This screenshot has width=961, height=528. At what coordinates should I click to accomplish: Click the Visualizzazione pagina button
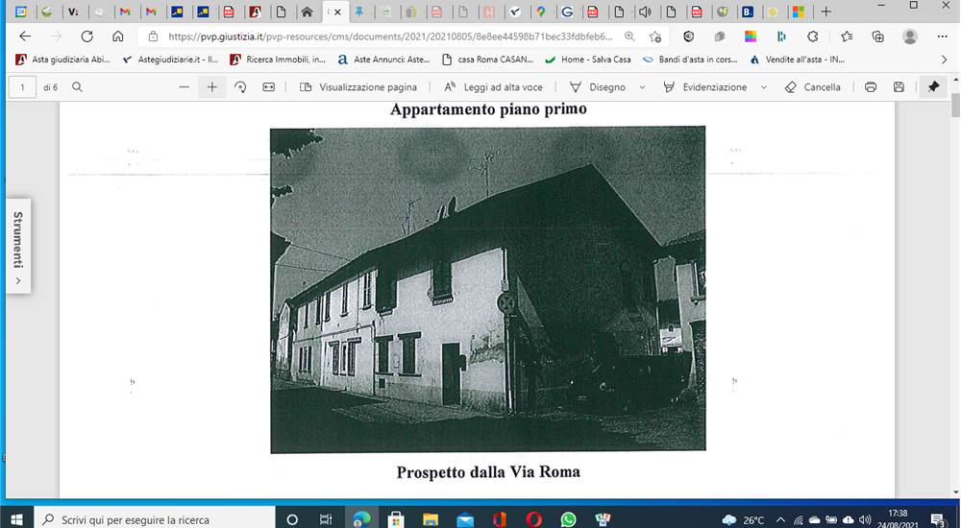pyautogui.click(x=357, y=87)
